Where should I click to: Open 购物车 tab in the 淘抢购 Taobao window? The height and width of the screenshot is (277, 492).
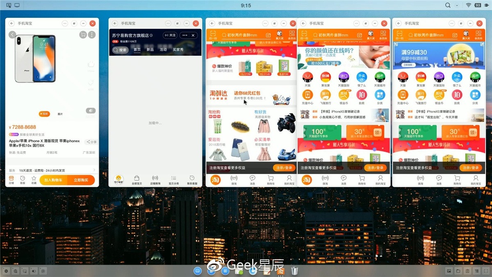point(271,180)
